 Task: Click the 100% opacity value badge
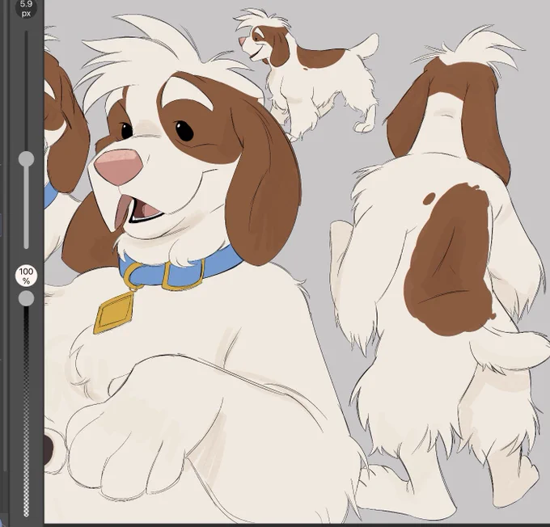(x=27, y=276)
